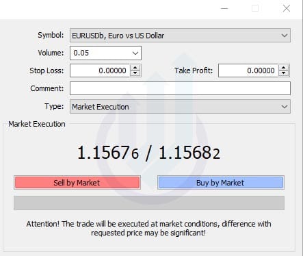Click the gray status bar

pyautogui.click(x=149, y=203)
